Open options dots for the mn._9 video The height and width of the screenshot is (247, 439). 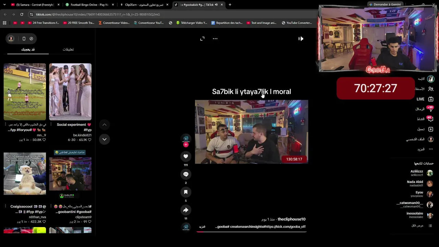coord(5,125)
